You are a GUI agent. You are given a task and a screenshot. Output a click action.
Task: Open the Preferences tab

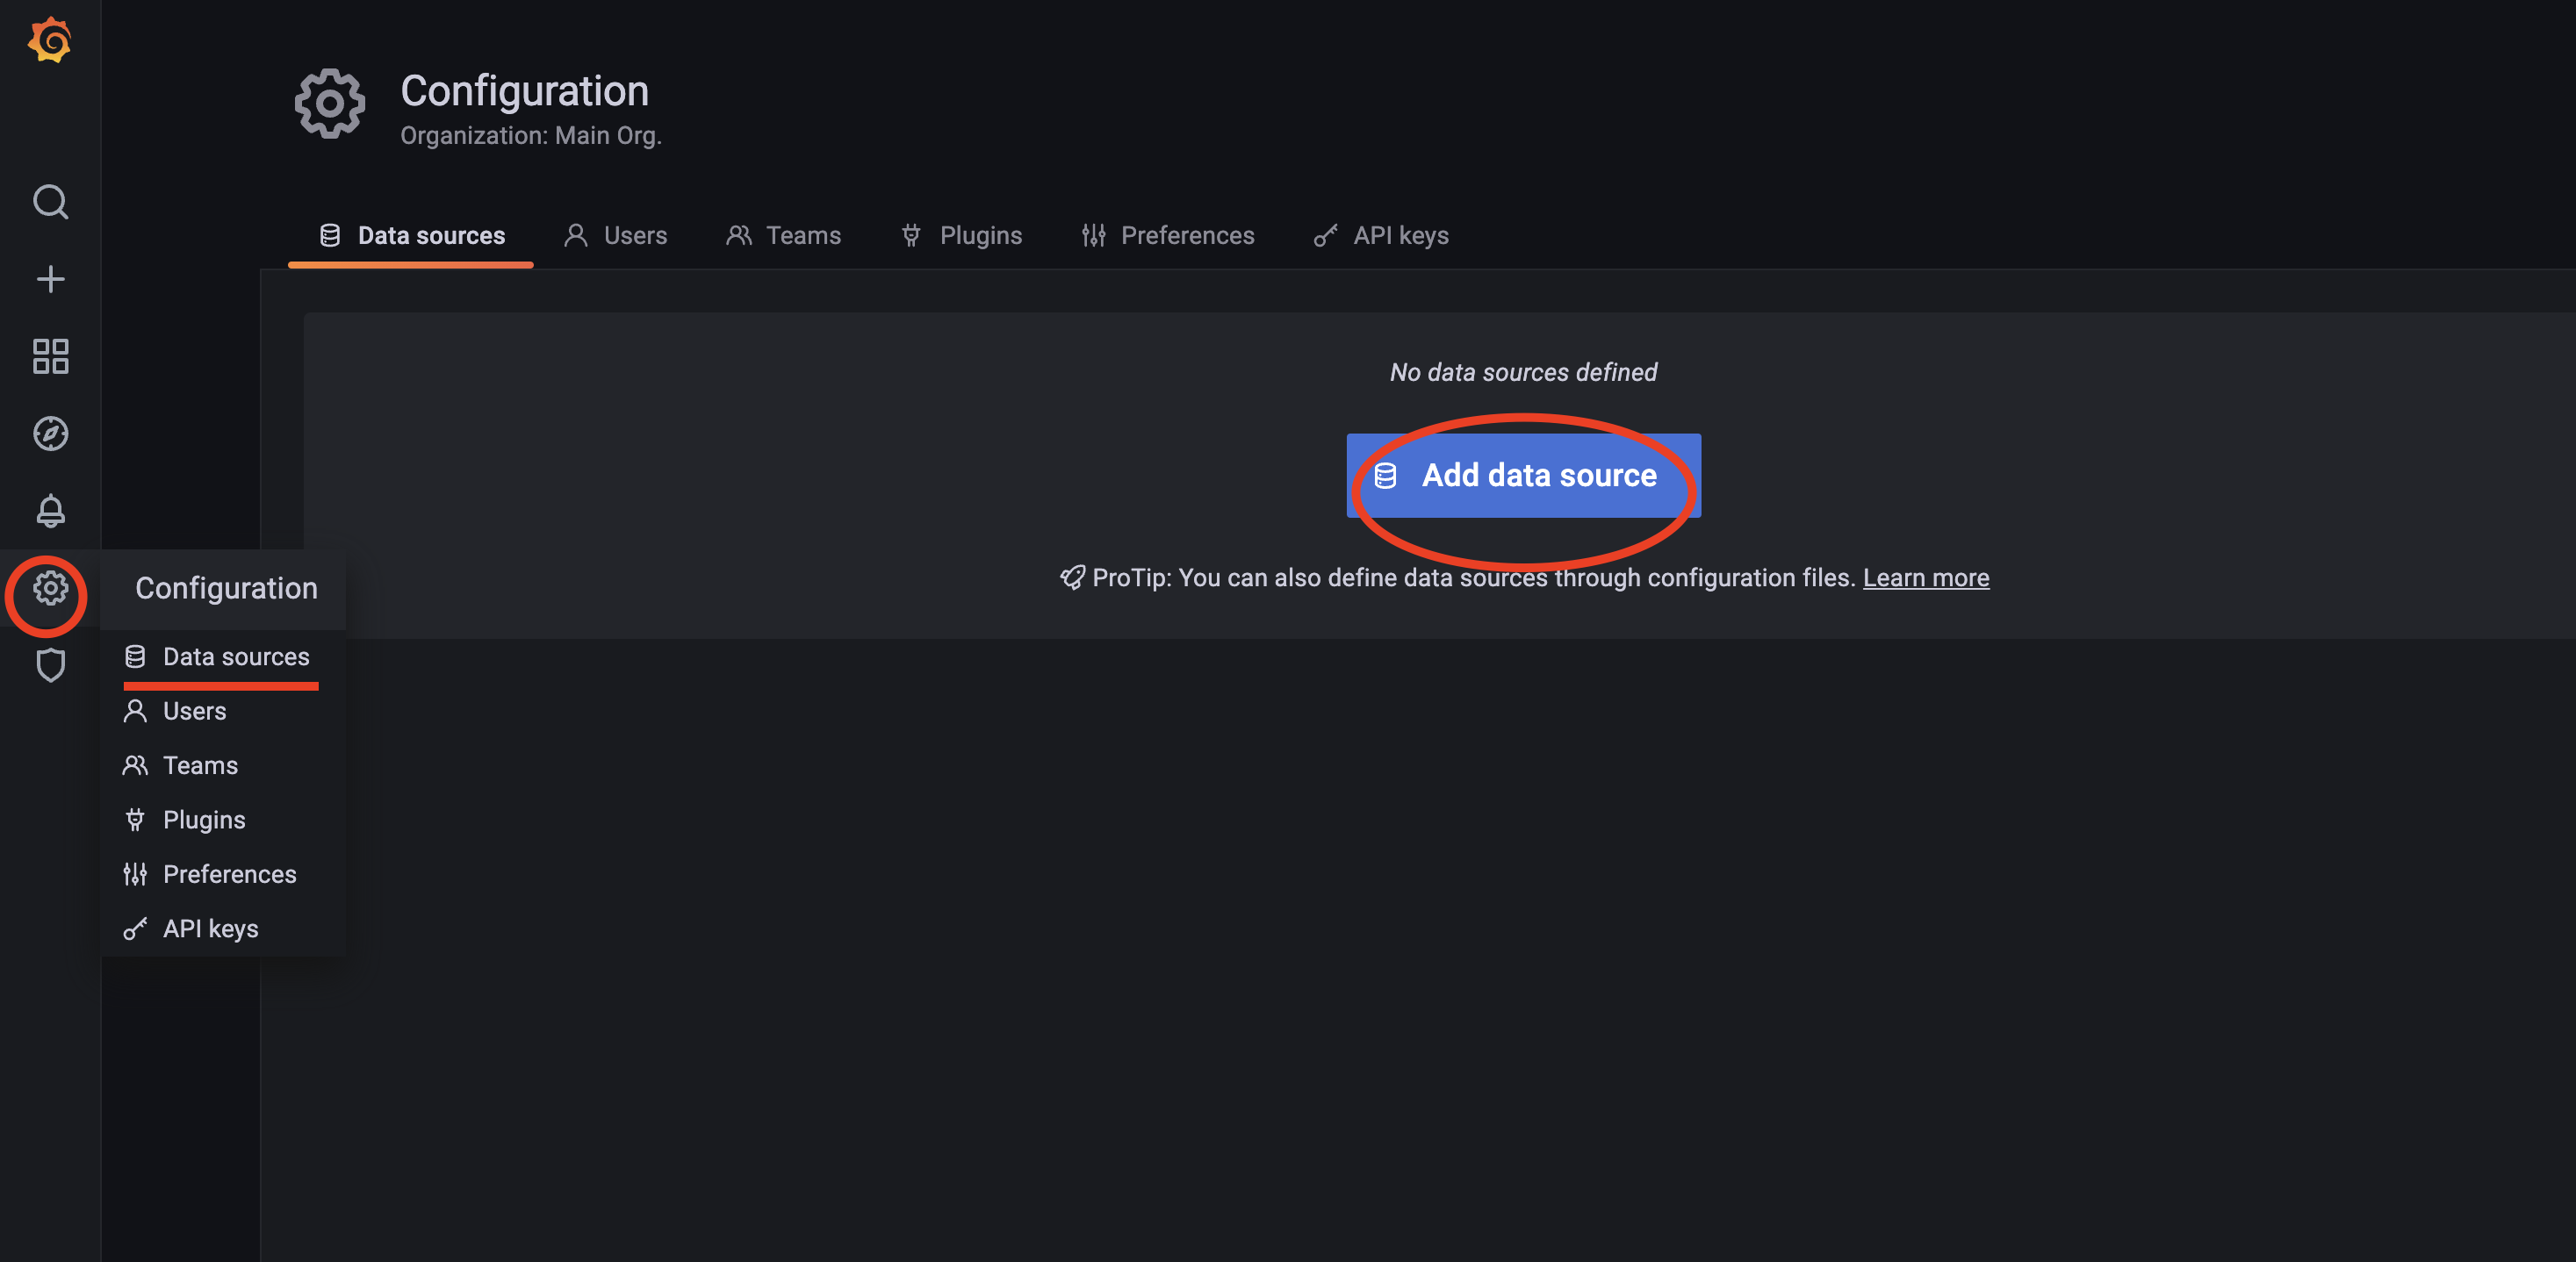1168,236
